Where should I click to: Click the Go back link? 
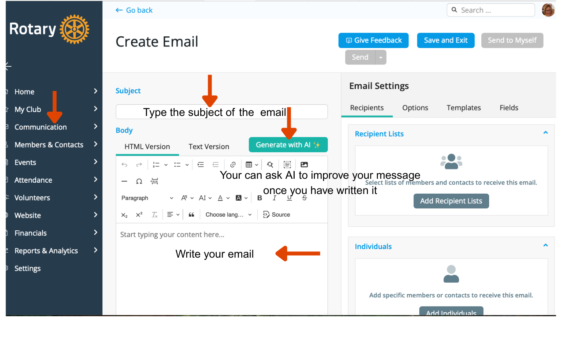[134, 10]
